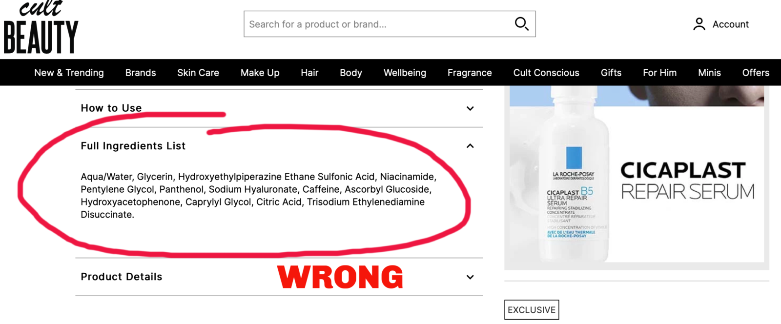Image resolution: width=781 pixels, height=324 pixels.
Task: Open the Body category menu
Action: [351, 73]
